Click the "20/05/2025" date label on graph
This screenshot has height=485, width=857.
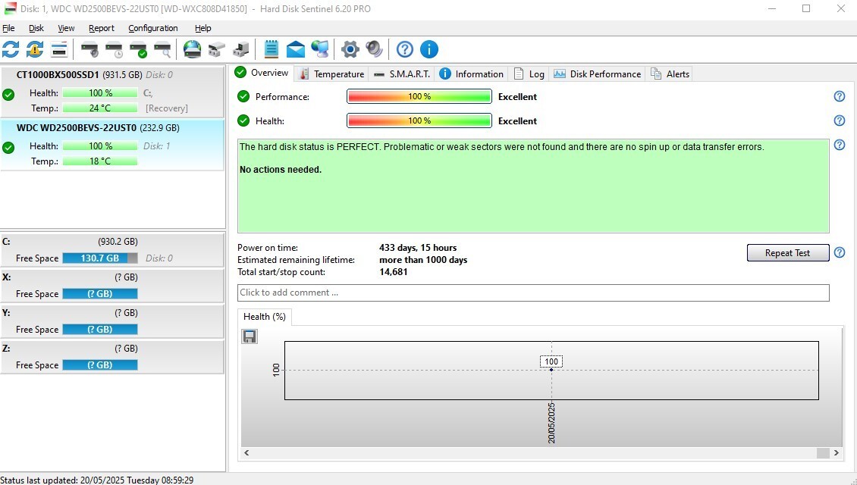point(551,424)
